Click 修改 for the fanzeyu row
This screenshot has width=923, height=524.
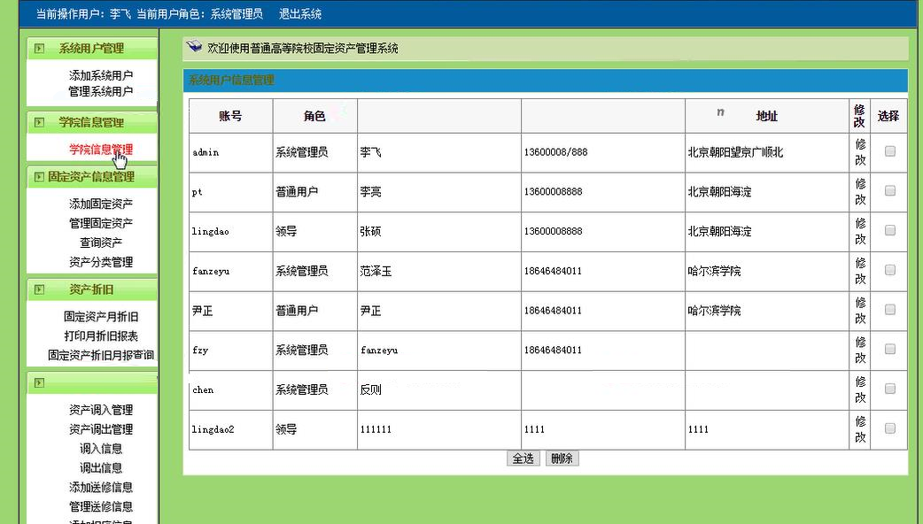tap(860, 271)
